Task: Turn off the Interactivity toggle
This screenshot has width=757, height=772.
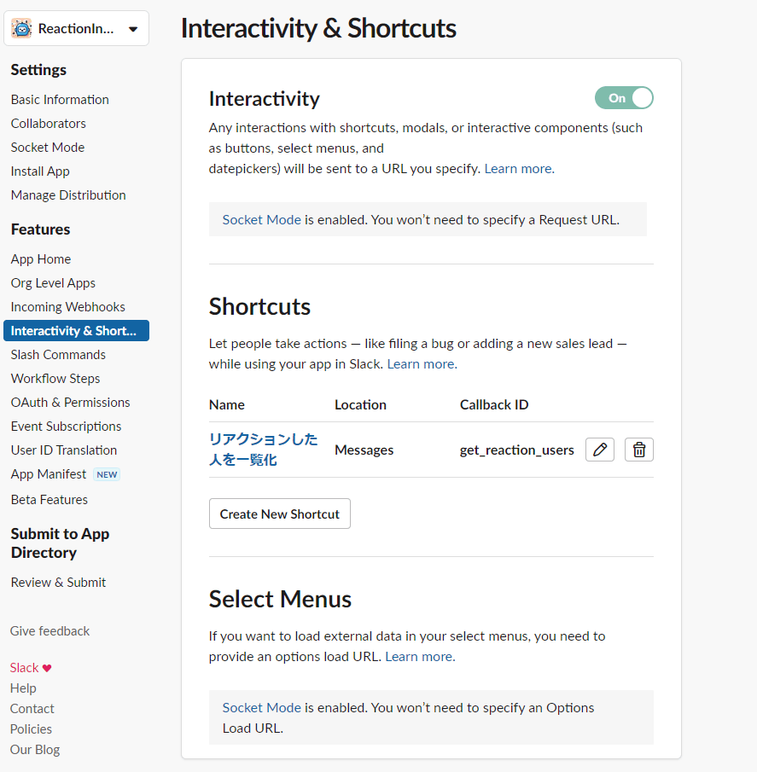Action: [x=624, y=98]
